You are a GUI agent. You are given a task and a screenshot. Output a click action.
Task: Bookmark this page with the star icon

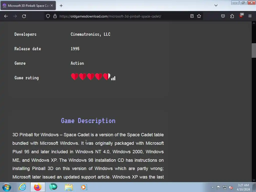tap(199, 16)
